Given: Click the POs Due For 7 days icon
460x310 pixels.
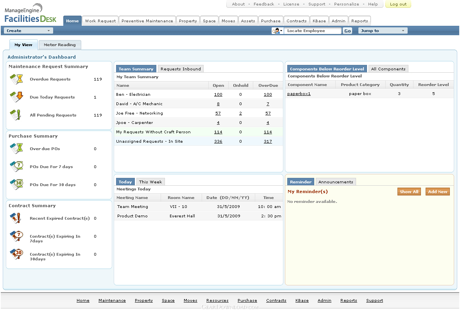Looking at the screenshot, I should pos(16,167).
